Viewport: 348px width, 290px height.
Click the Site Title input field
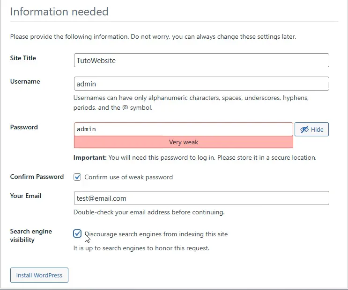[201, 60]
